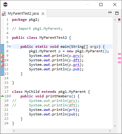The height and width of the screenshot is (134, 122).
Task: Click 'extends' keyword on line 17
Action: [49, 92]
